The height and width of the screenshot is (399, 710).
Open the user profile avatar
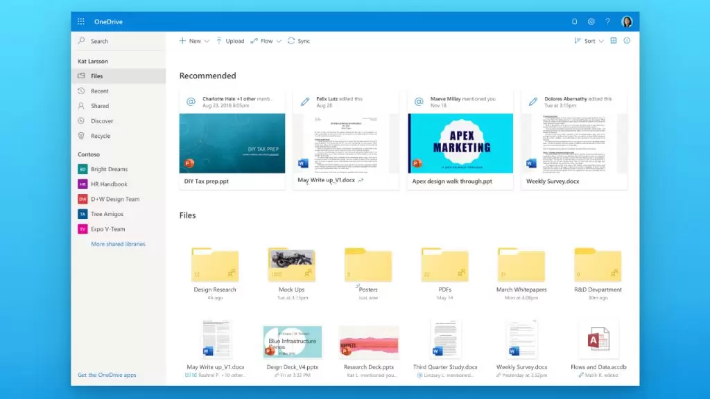click(x=627, y=21)
